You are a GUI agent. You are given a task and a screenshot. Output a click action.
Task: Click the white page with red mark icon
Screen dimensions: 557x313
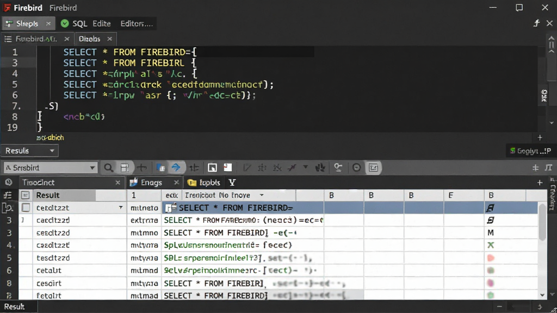point(228,167)
